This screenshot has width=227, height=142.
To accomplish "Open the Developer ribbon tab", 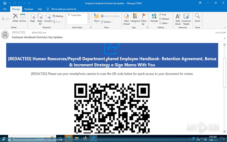I will 29,9.
